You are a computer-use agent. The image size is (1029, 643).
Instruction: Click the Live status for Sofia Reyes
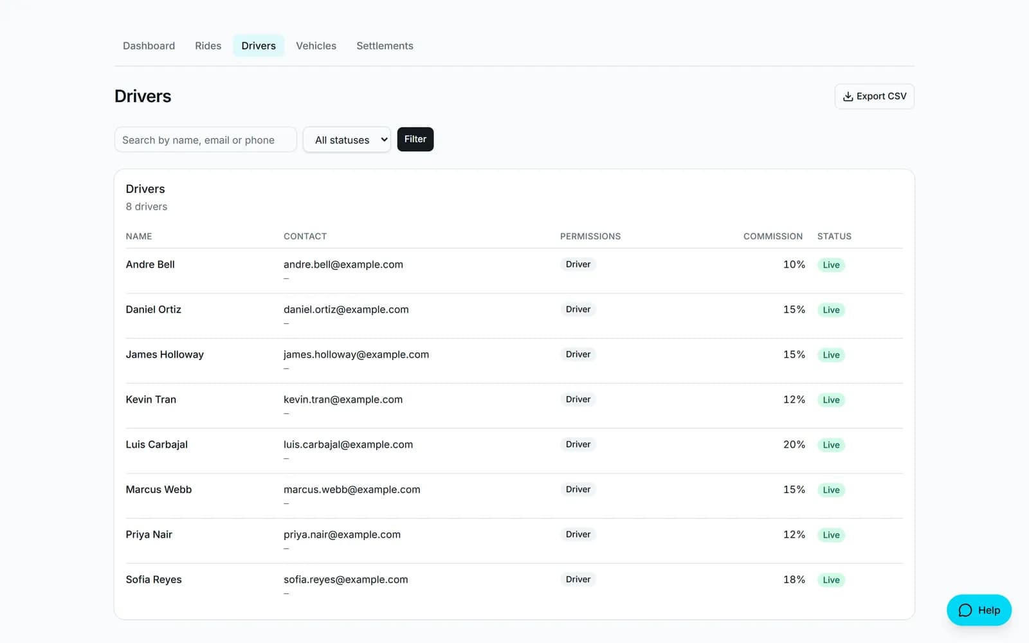[x=831, y=580]
